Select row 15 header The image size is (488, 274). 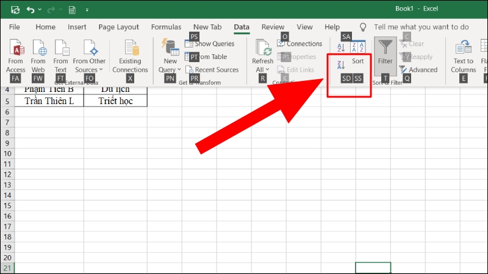[x=7, y=206]
